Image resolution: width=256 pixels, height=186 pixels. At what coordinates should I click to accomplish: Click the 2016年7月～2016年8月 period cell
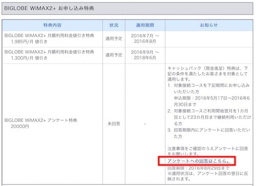coord(145,38)
